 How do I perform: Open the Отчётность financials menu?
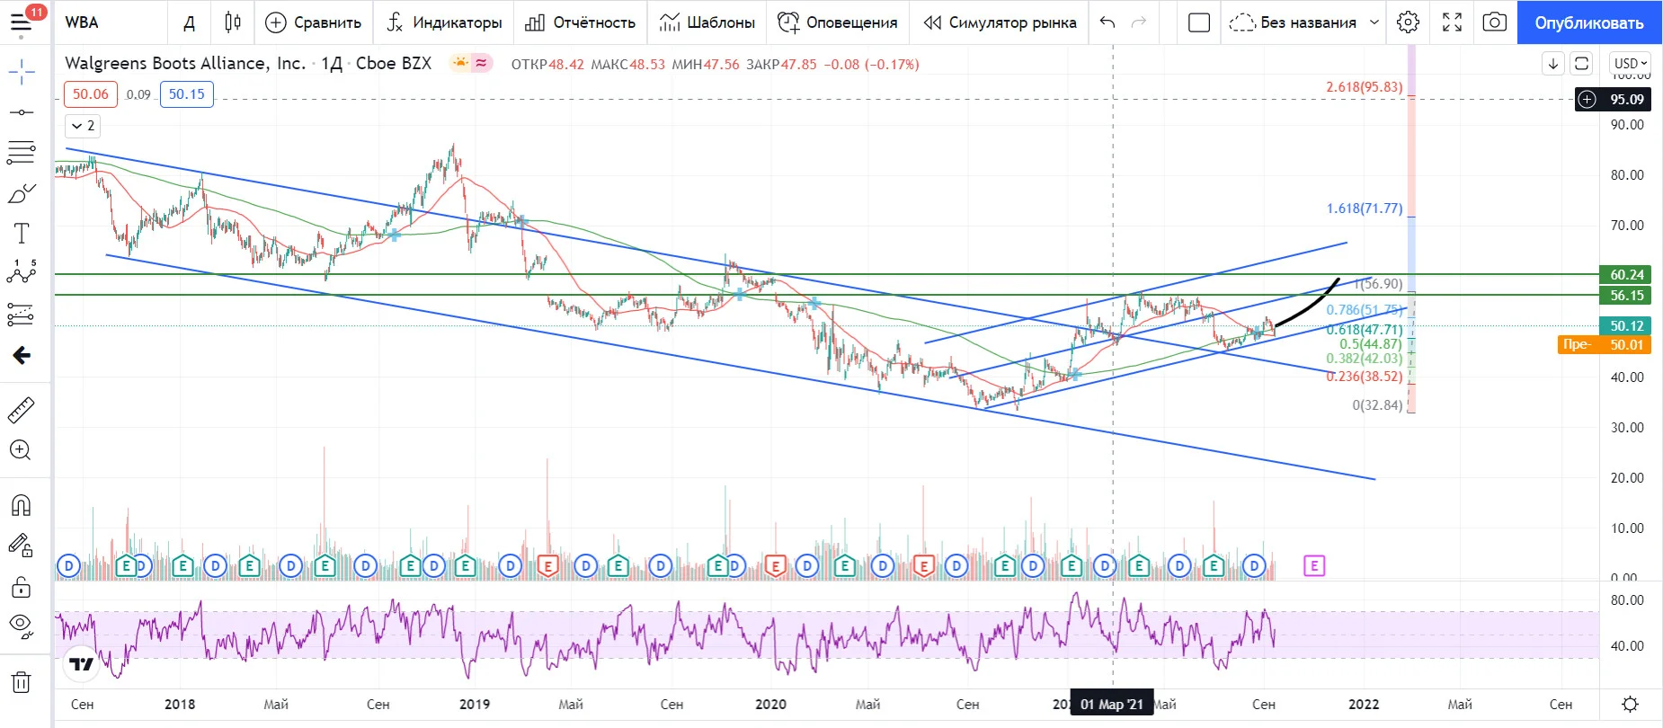tap(581, 22)
